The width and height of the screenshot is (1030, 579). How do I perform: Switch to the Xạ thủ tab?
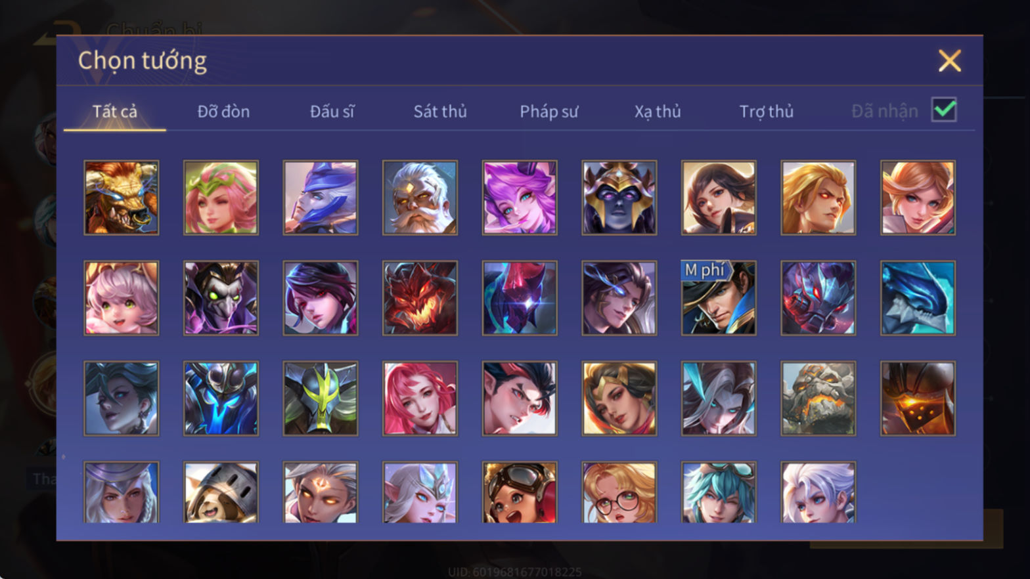(658, 112)
